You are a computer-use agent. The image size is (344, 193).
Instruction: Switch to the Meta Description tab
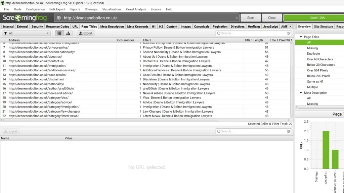112,26
